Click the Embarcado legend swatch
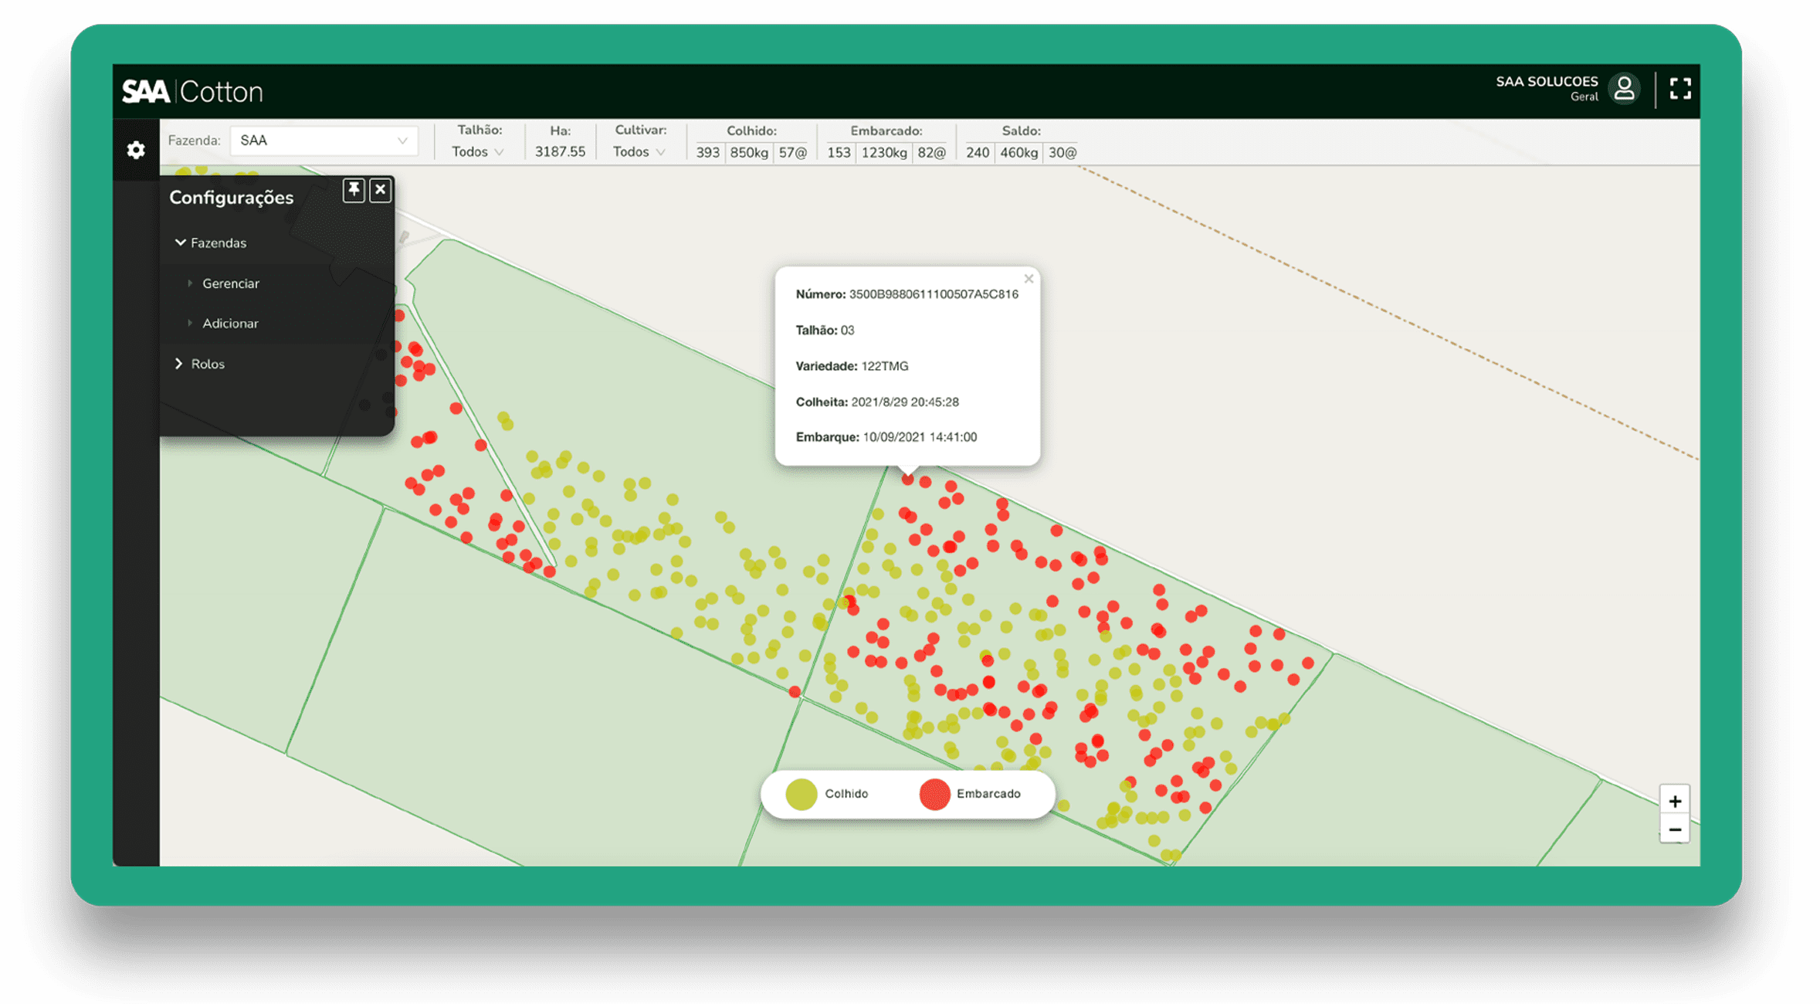 pos(934,794)
